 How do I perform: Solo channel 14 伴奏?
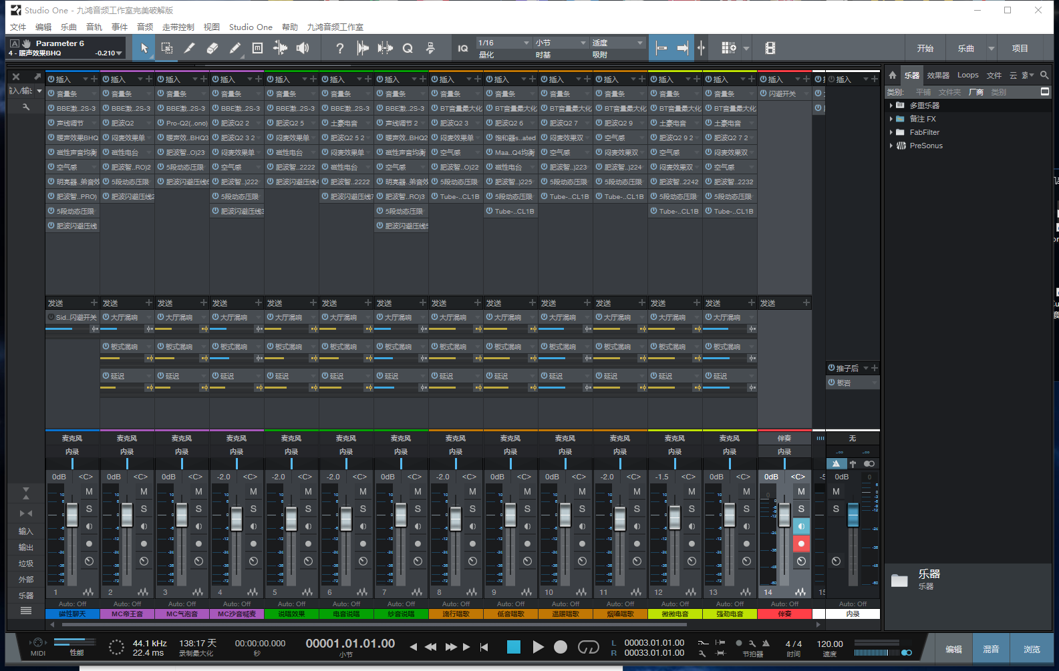[801, 509]
